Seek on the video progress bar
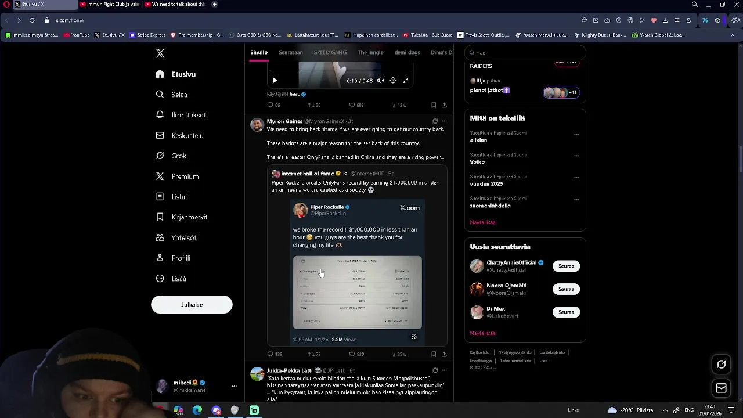The height and width of the screenshot is (418, 743). pos(340,70)
